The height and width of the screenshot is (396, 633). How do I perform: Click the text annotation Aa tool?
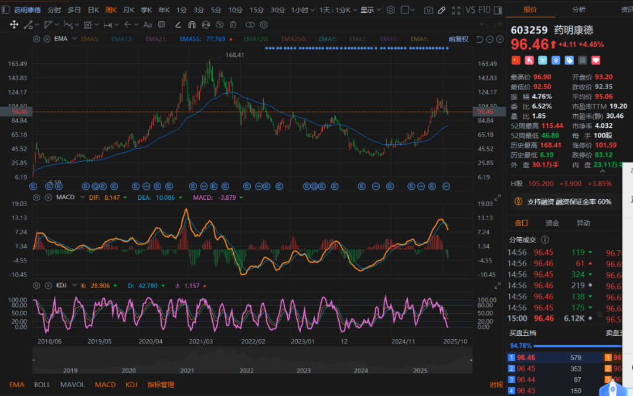tap(147, 25)
